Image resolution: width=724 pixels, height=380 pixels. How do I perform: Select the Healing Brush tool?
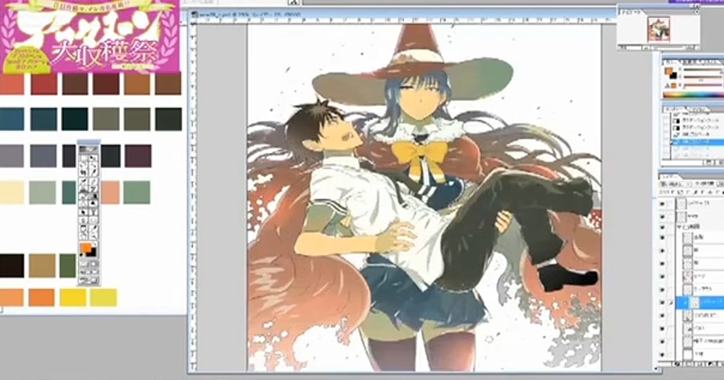[84, 180]
